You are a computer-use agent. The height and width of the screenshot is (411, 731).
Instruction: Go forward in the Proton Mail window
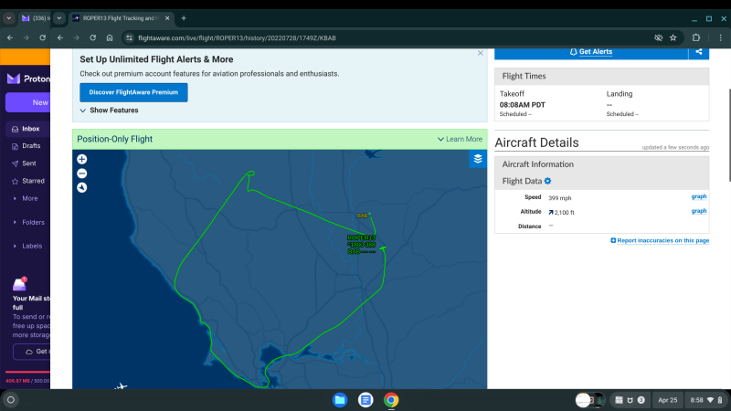coord(26,37)
